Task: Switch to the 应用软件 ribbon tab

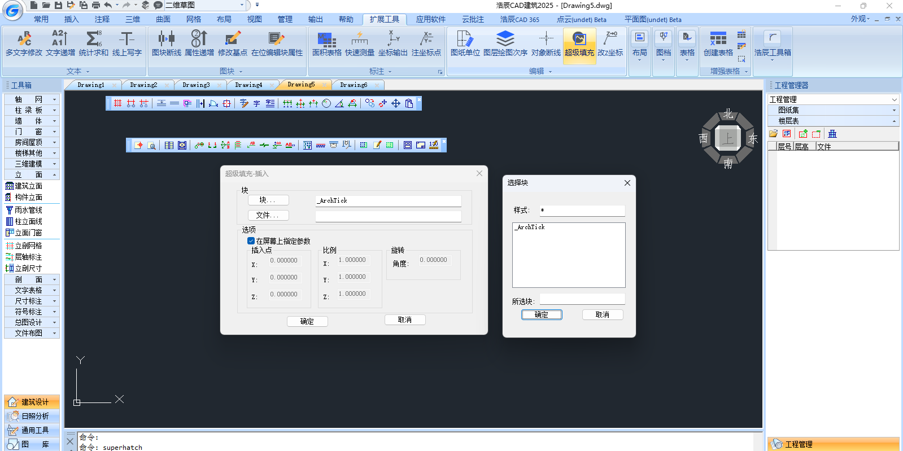Action: 430,19
